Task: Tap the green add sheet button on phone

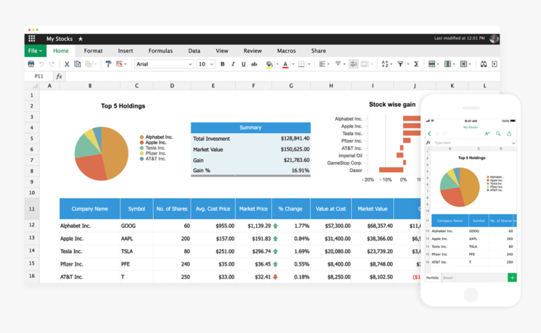Action: pos(512,278)
